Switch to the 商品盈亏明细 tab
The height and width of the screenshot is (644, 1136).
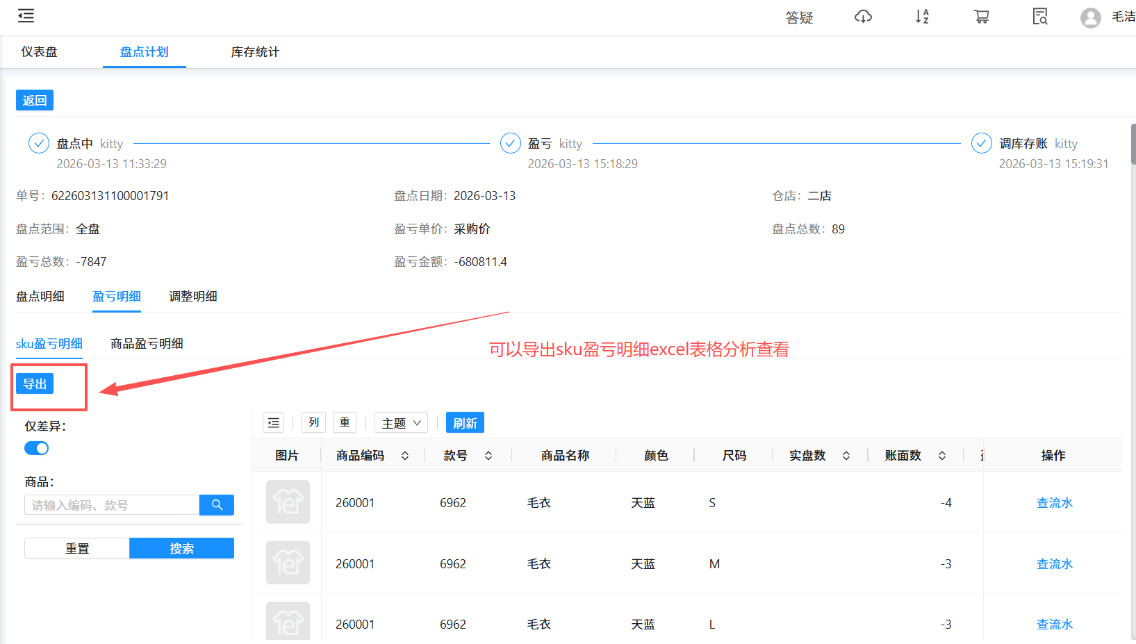(146, 343)
